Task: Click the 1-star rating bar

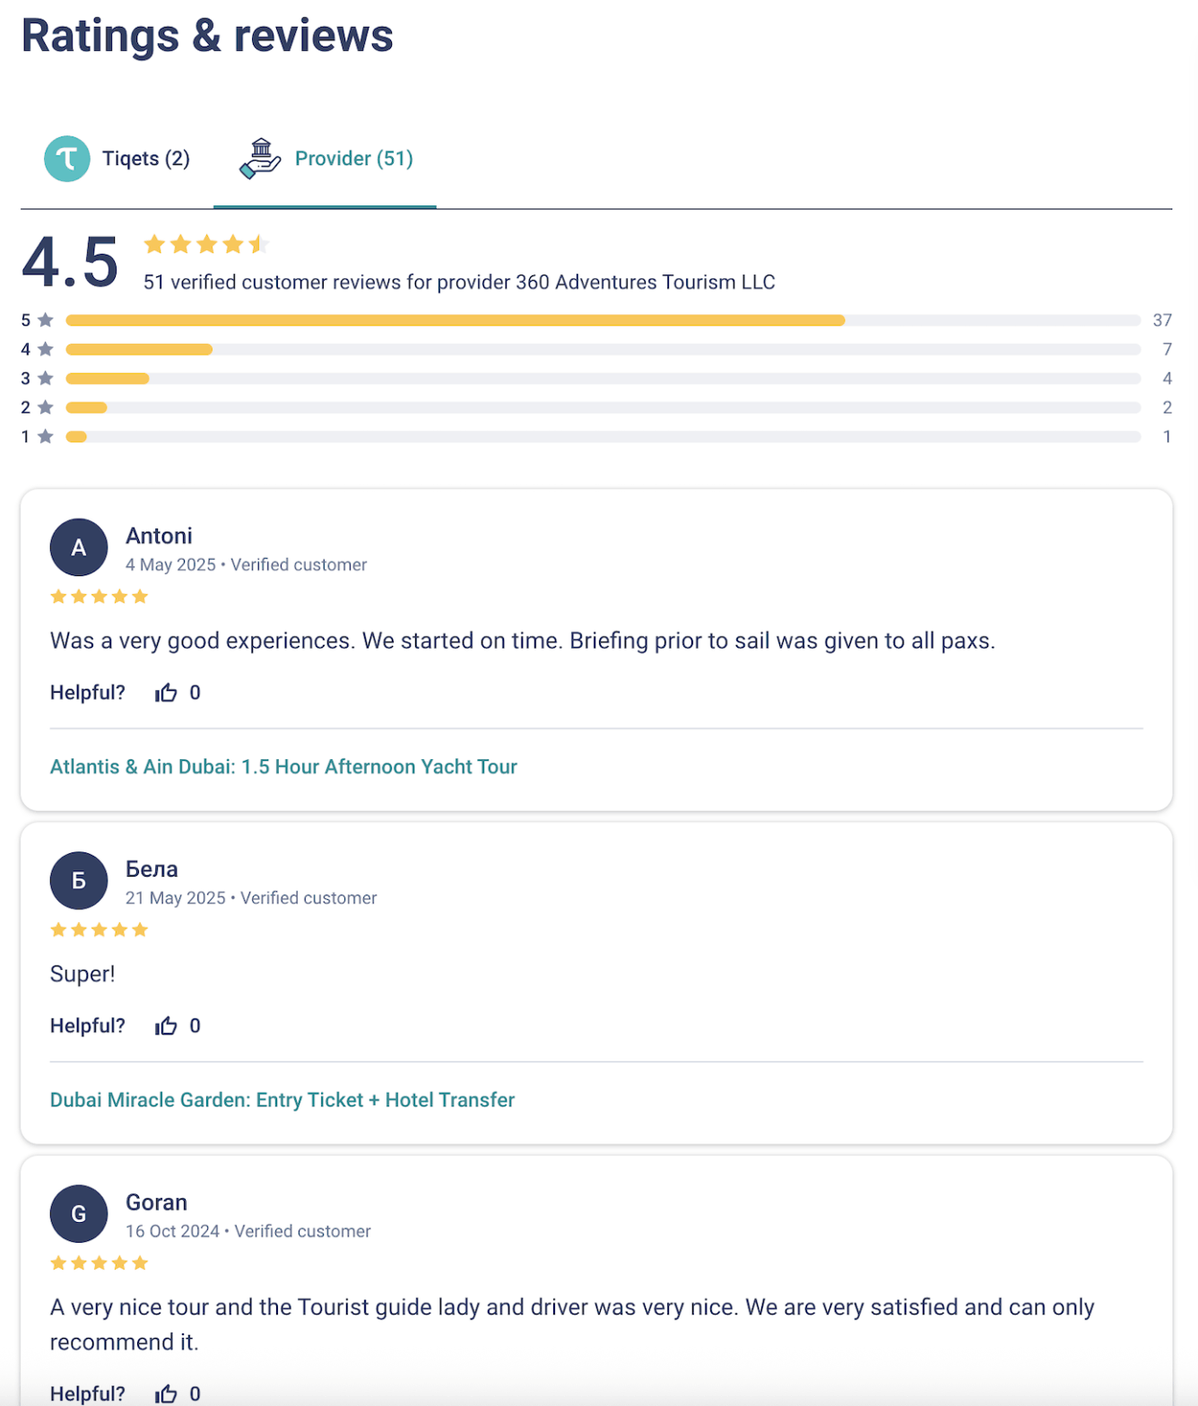Action: (x=603, y=437)
